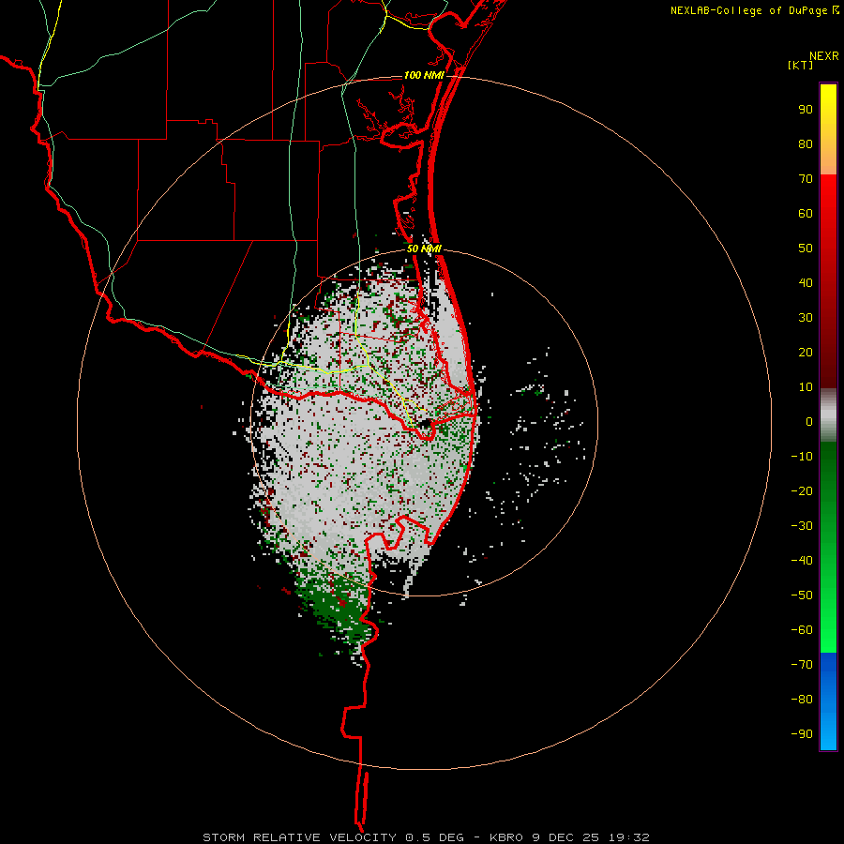Click the KT unit label above the color scale

pos(801,65)
